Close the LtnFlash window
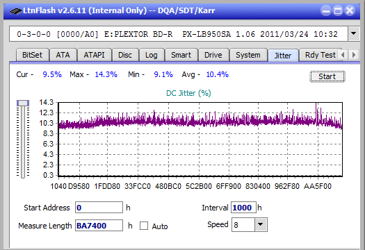365x250 pixels. [350, 10]
